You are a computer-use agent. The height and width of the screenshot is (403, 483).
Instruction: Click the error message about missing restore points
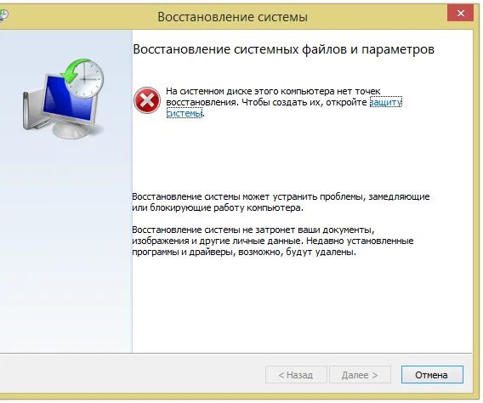tap(284, 102)
